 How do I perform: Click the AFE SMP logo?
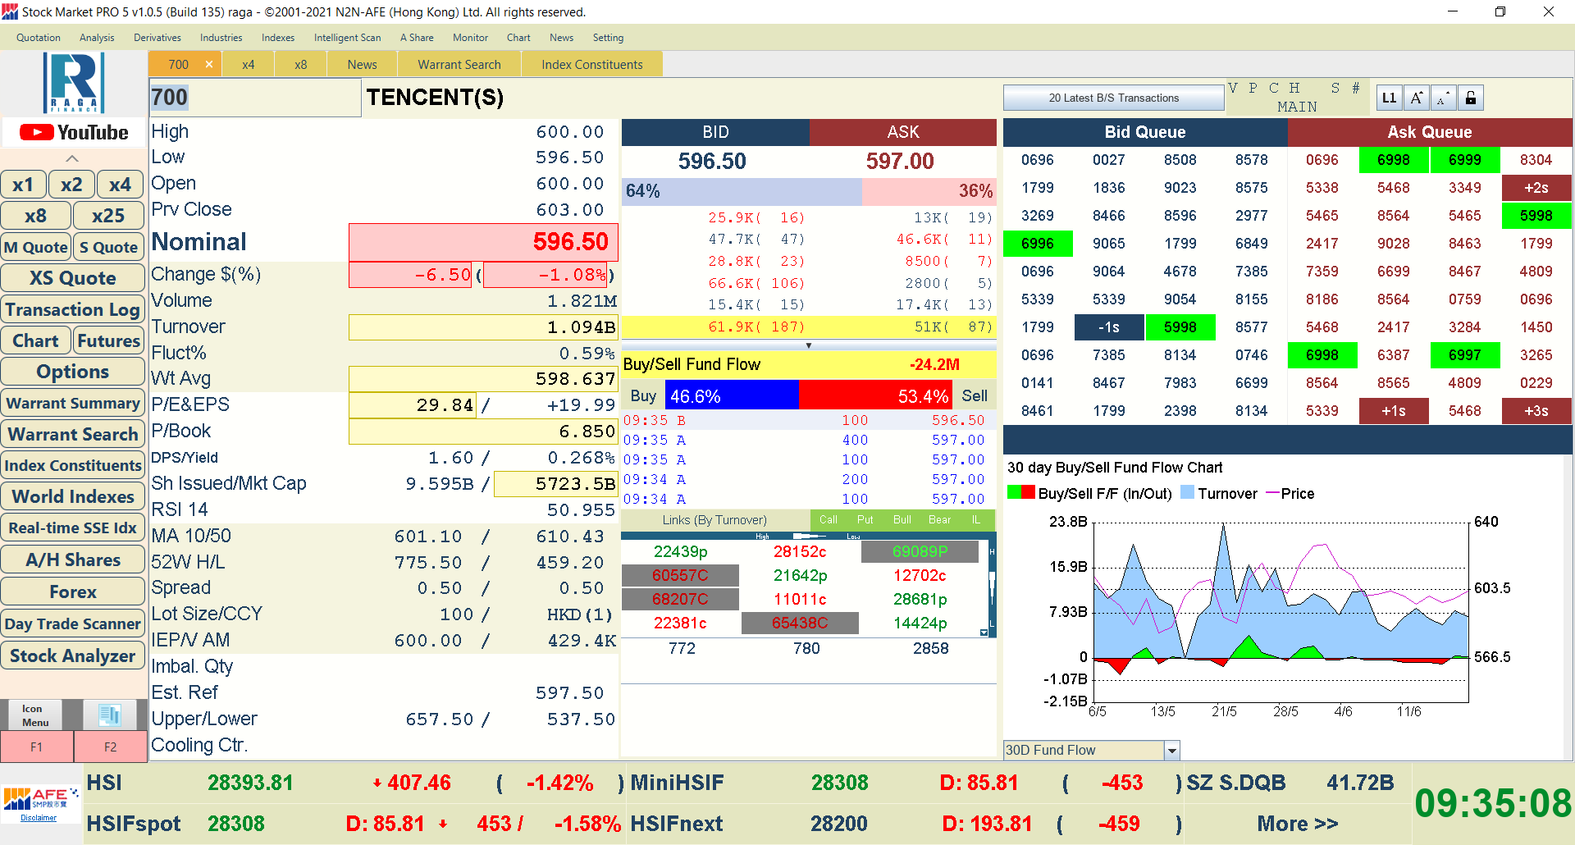pyautogui.click(x=39, y=797)
